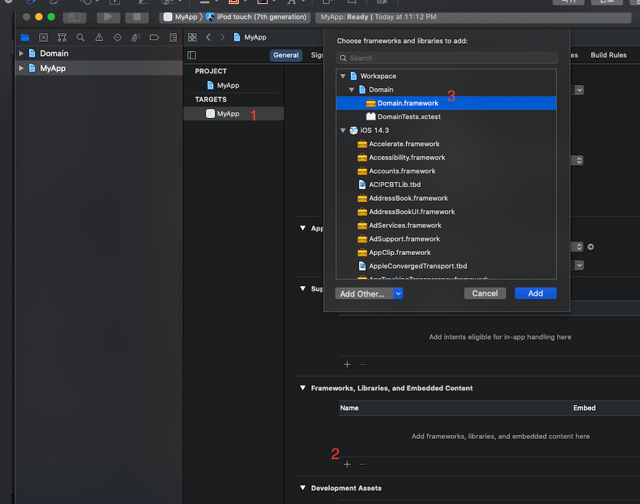The width and height of the screenshot is (640, 504).
Task: Click the plus under Frameworks, Libraries section
Action: click(x=347, y=464)
